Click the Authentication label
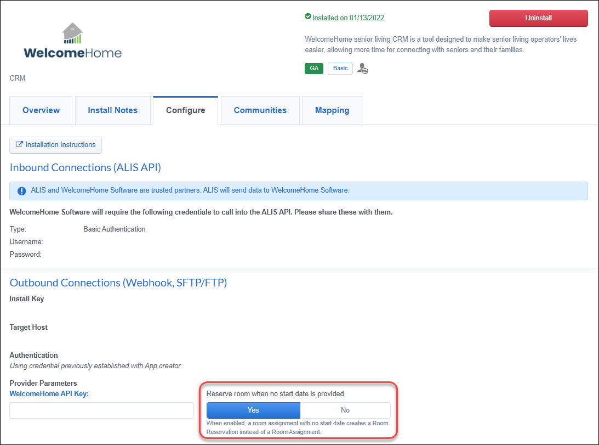Viewport: 599px width, 445px height. 33,355
